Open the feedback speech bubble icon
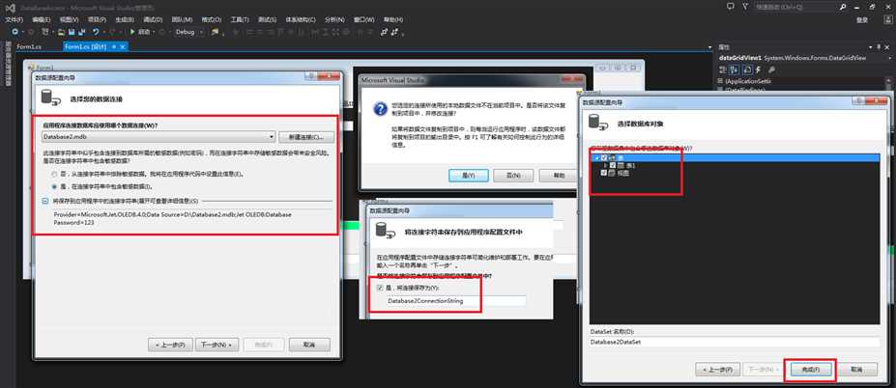This screenshot has width=896, height=388. tap(731, 7)
